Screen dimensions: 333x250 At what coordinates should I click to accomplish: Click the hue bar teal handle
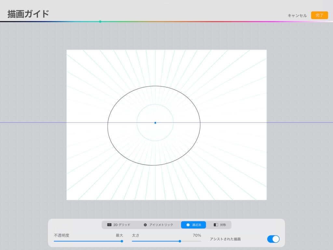click(x=100, y=21)
